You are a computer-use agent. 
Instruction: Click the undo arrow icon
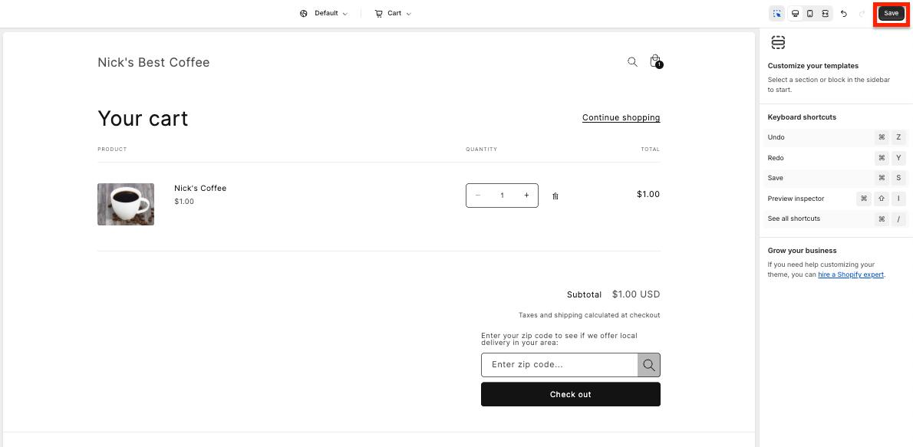click(844, 13)
